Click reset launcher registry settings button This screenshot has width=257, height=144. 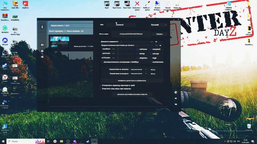pos(132,94)
